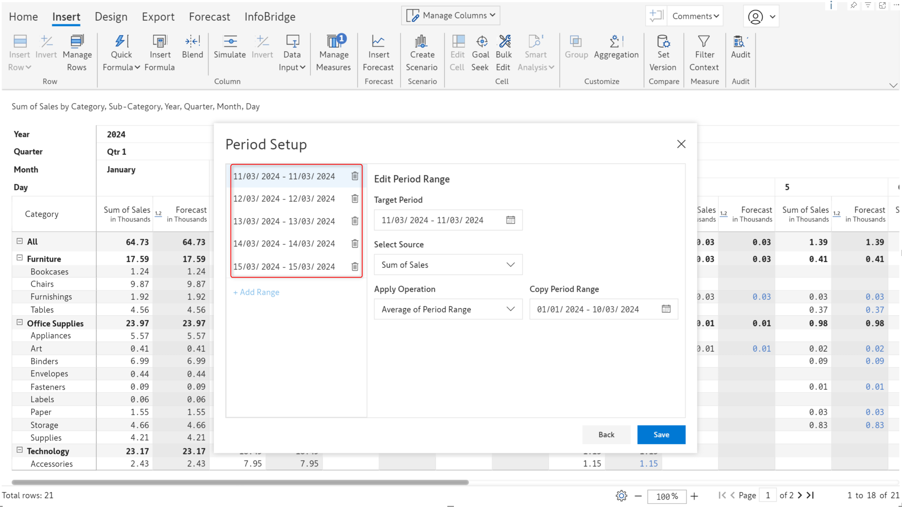Screen dimensions: 902x507
Task: Click the horizontal scrollbar under the table
Action: (240, 482)
